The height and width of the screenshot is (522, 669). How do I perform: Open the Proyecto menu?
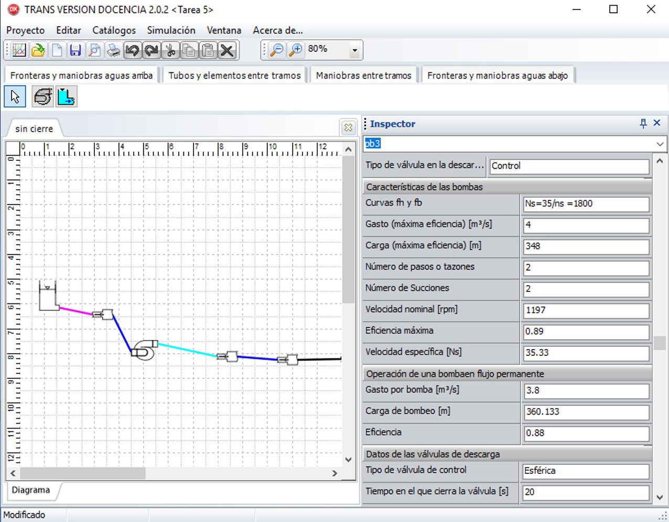pyautogui.click(x=25, y=30)
